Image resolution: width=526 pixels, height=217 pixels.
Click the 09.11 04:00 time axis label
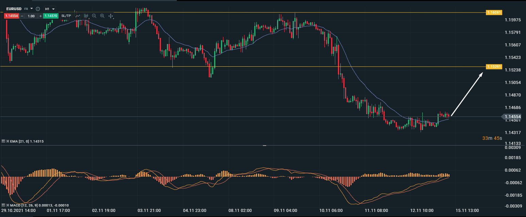[x=285, y=211]
